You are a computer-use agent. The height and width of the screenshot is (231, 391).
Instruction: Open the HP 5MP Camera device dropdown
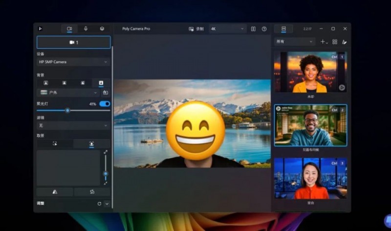(73, 62)
